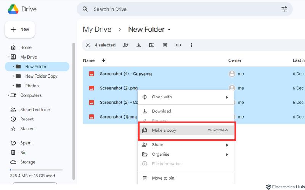Click the Shared with me people icon

point(13,109)
